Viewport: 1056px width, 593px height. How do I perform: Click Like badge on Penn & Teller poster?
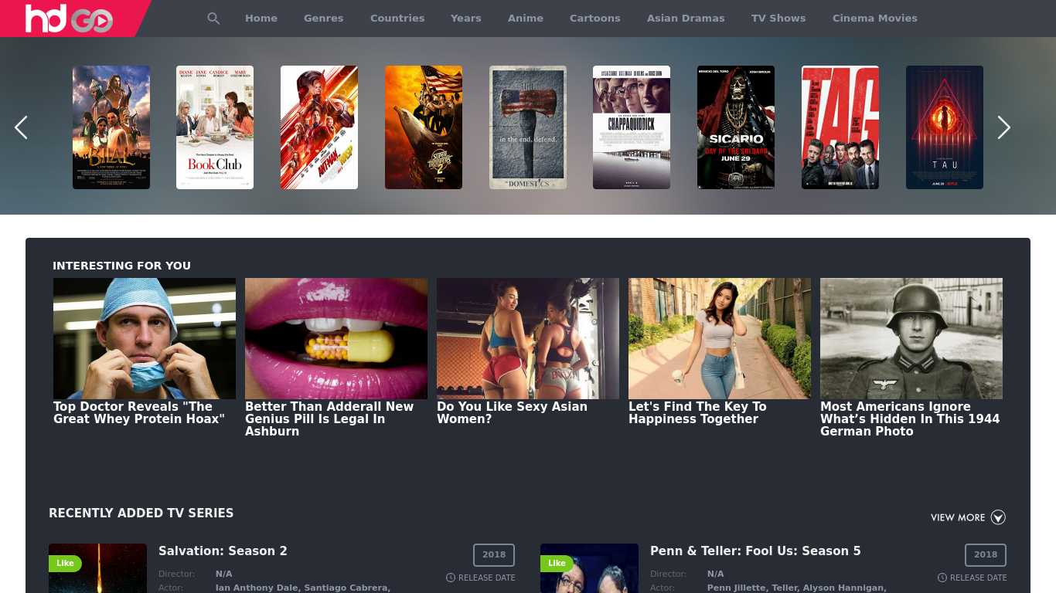(x=557, y=564)
